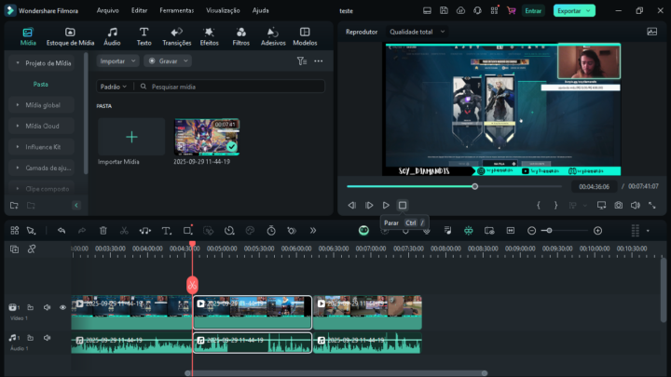Expand the Mídia global tree item

coord(43,105)
